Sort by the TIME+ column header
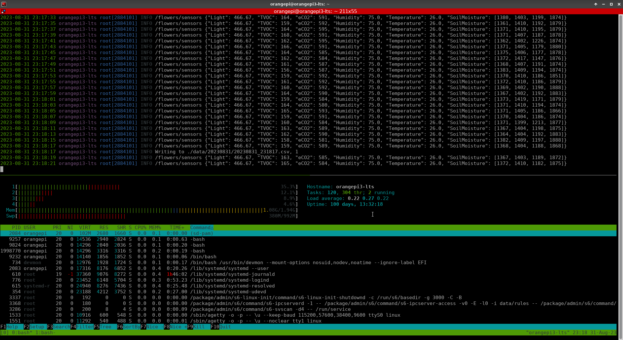This screenshot has height=340, width=623. [x=177, y=228]
